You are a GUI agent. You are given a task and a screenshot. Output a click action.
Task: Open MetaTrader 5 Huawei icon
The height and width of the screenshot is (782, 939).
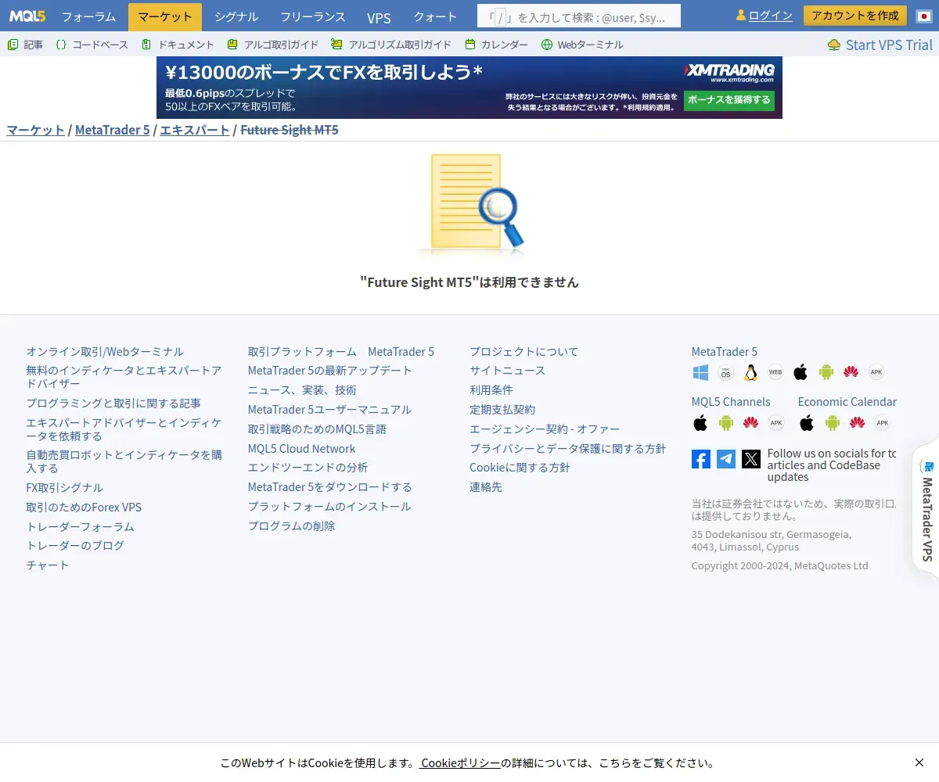click(x=851, y=372)
